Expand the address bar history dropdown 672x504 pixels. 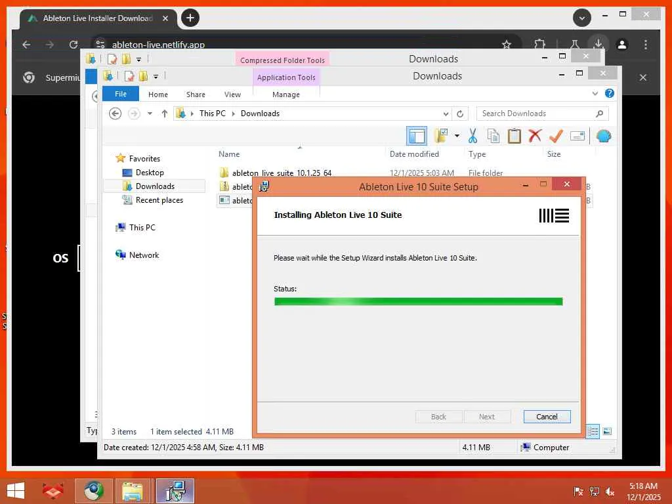coord(446,114)
